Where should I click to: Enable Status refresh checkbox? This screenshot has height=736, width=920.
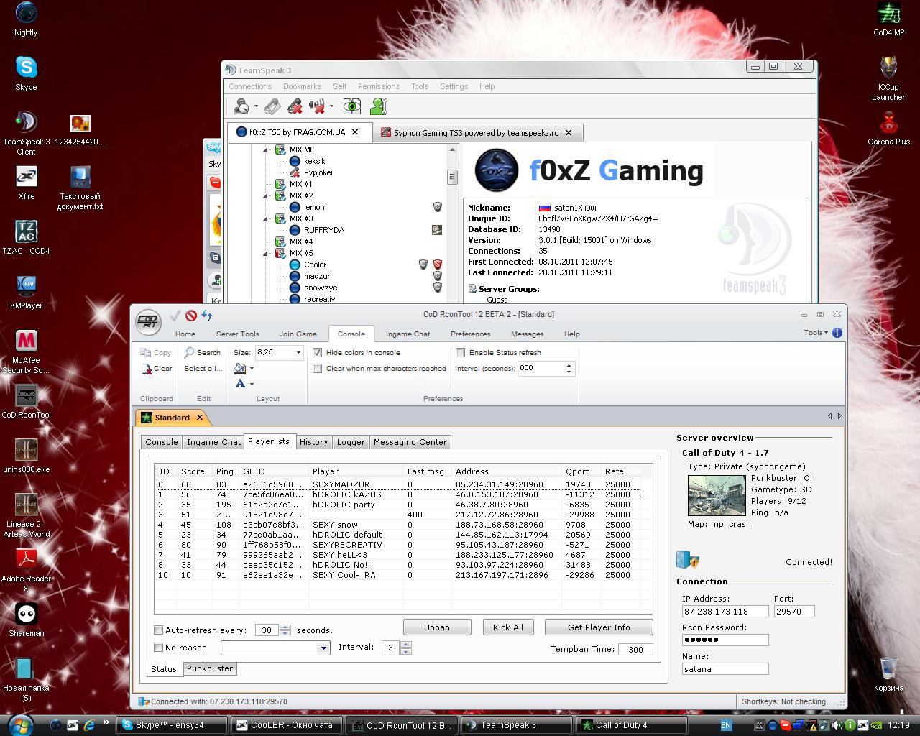click(460, 352)
